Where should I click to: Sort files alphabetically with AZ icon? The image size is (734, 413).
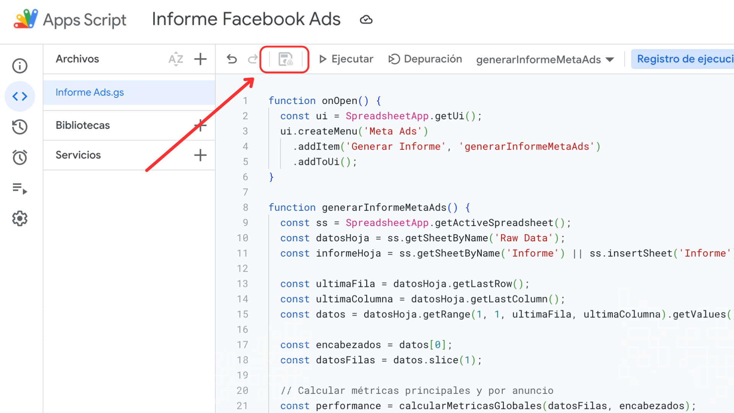coord(176,59)
